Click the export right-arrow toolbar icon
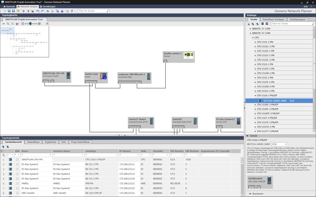Image resolution: width=316 pixels, height=197 pixels. coord(28,11)
